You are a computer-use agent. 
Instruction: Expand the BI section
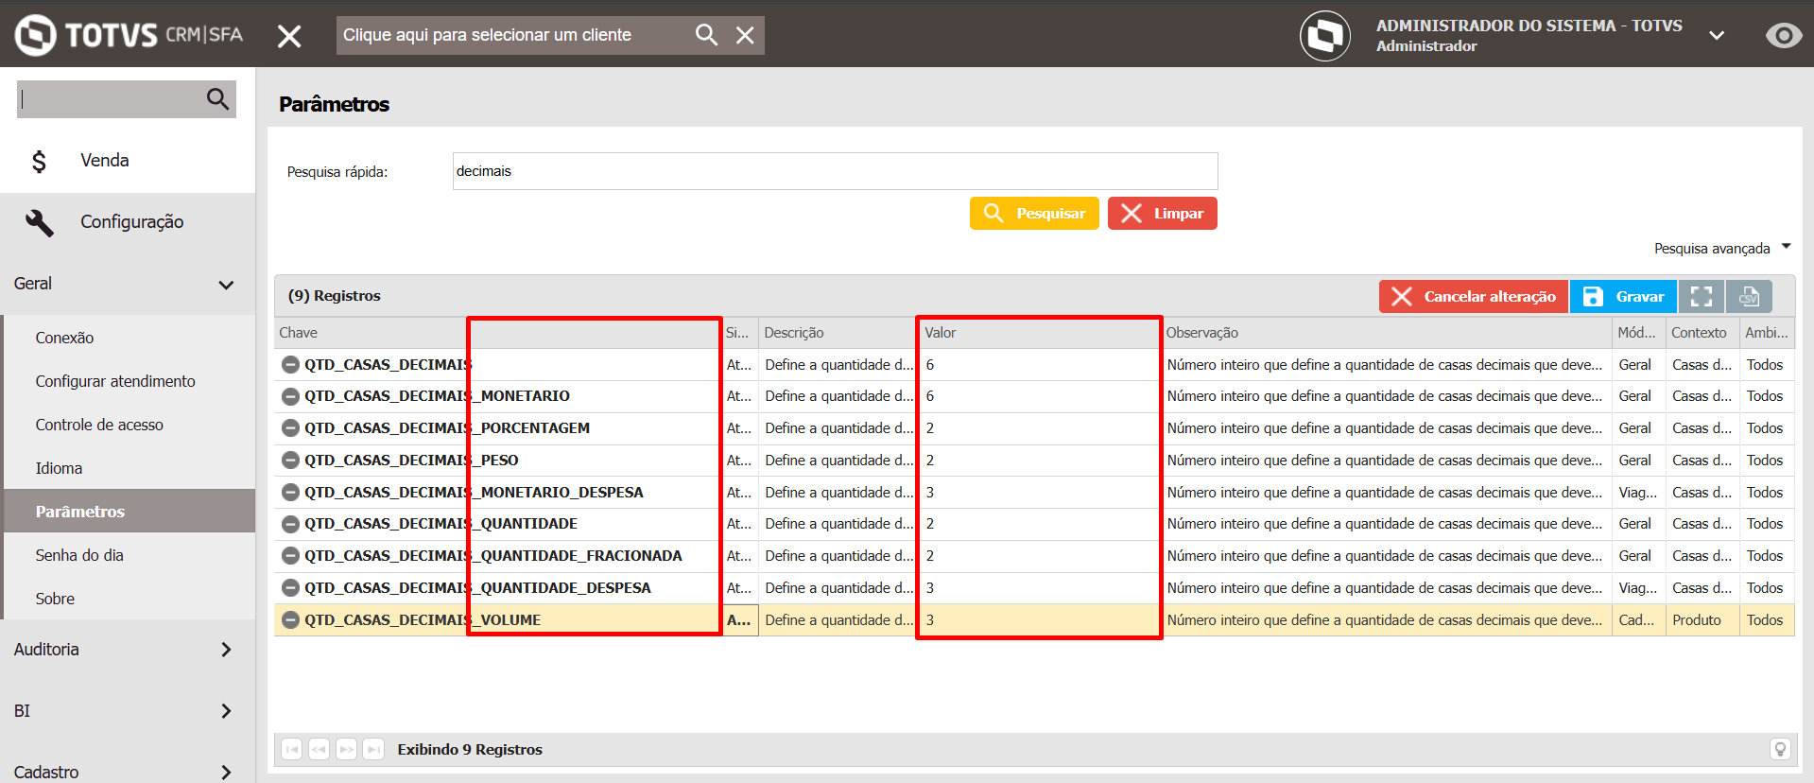(128, 711)
